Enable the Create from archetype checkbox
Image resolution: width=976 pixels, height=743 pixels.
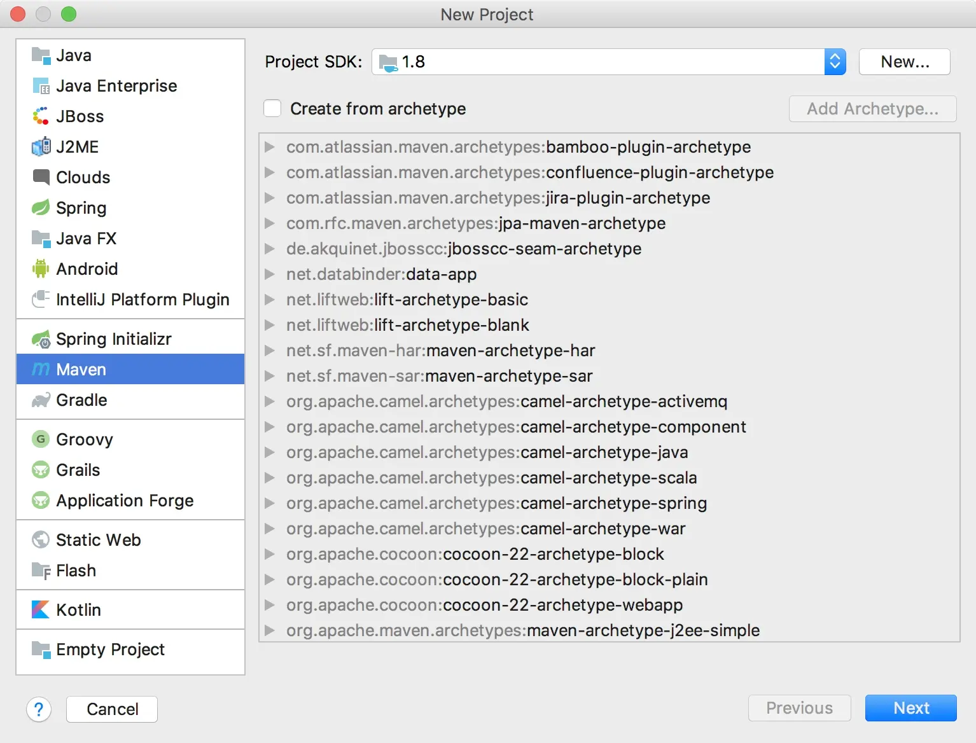(272, 109)
